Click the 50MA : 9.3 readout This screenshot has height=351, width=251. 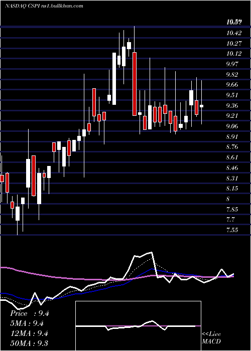pos(29,343)
